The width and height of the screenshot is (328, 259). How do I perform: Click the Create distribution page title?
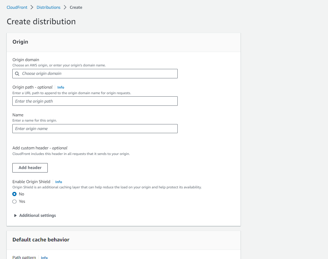[x=41, y=21]
